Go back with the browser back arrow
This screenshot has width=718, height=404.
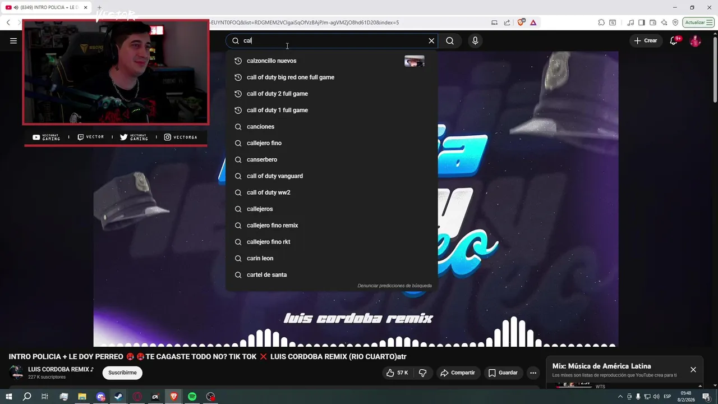tap(8, 22)
